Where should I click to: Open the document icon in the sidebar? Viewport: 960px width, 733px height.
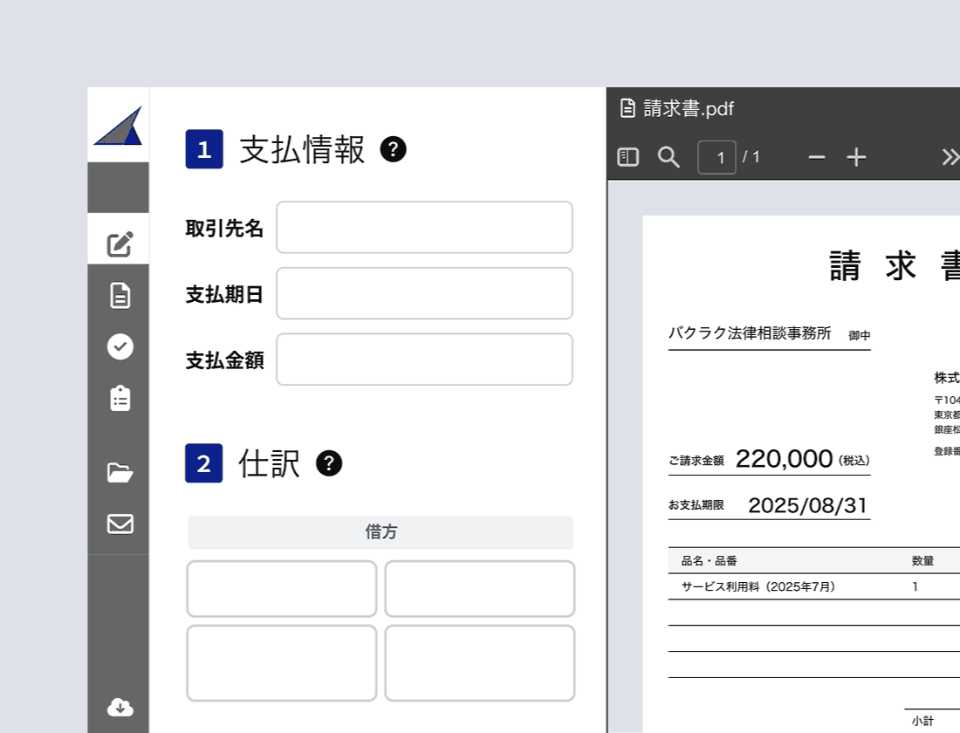pos(120,295)
